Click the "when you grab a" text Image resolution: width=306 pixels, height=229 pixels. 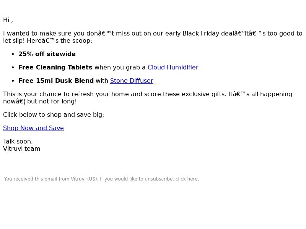[120, 68]
